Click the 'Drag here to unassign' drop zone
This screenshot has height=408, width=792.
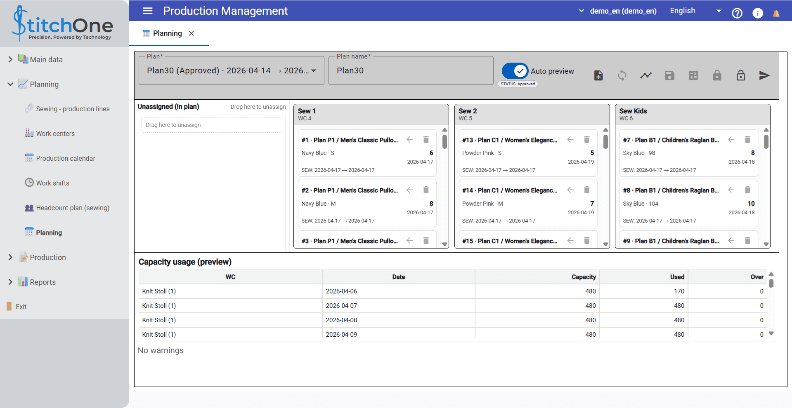(212, 125)
